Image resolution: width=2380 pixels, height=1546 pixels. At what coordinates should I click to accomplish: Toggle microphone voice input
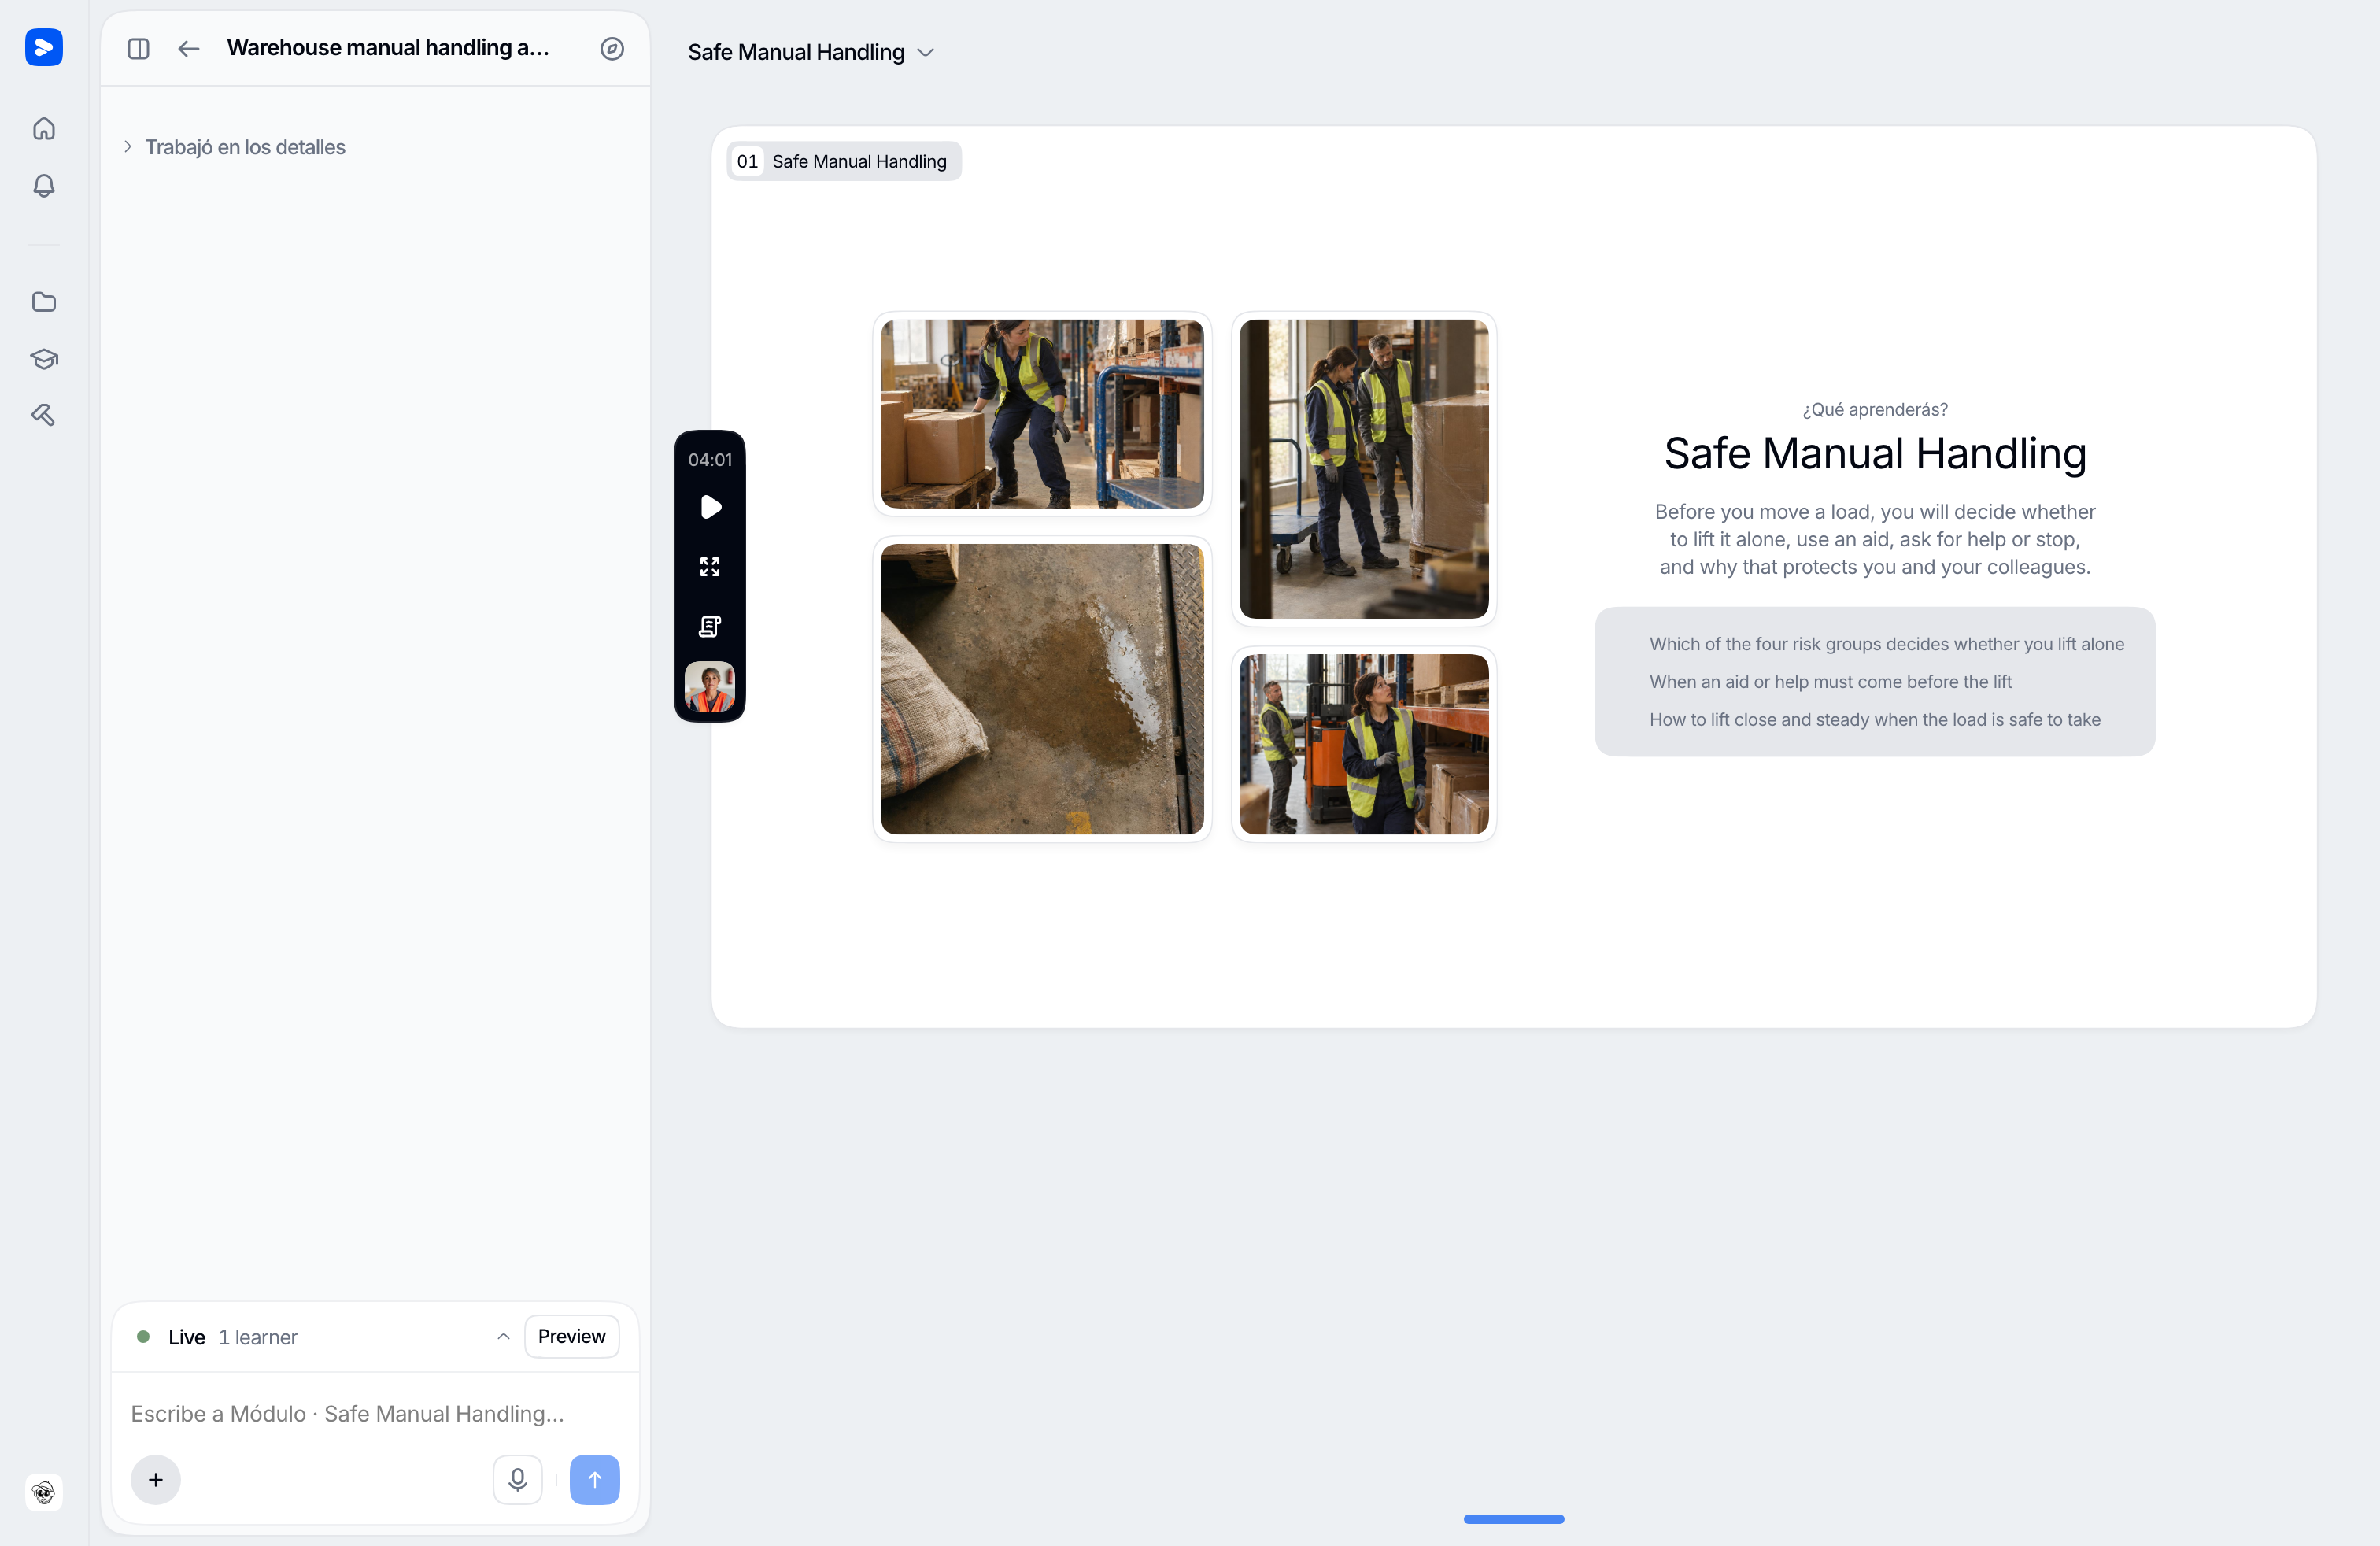pos(518,1479)
